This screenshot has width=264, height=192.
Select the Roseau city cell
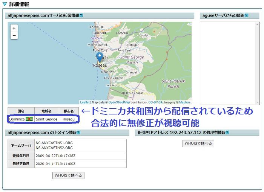pos(69,119)
